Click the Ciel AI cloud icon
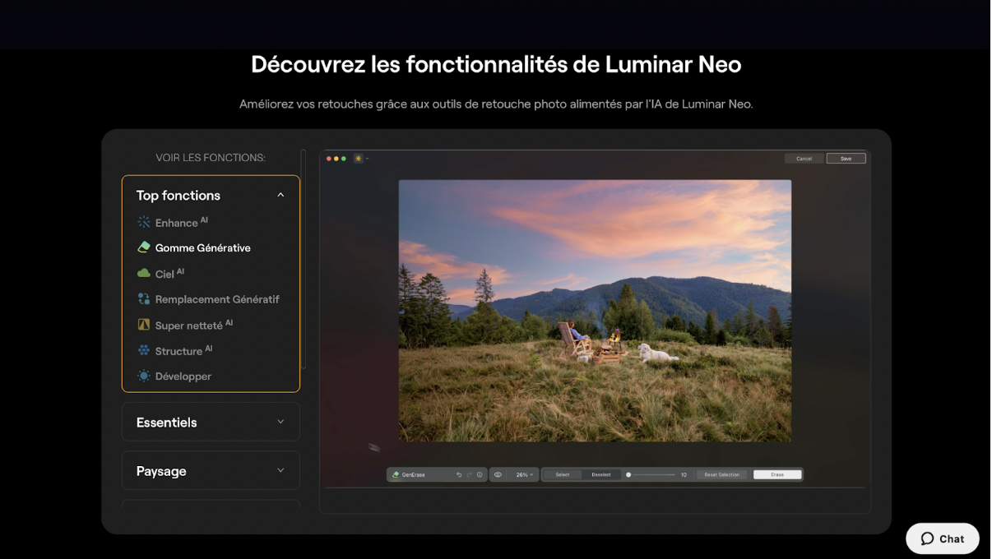The width and height of the screenshot is (992, 559). tap(144, 273)
